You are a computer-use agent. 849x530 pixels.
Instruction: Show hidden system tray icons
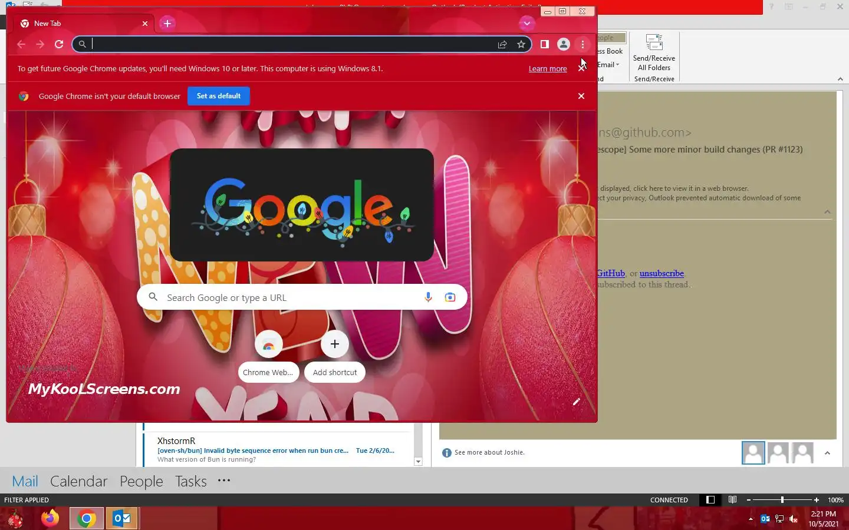(751, 519)
